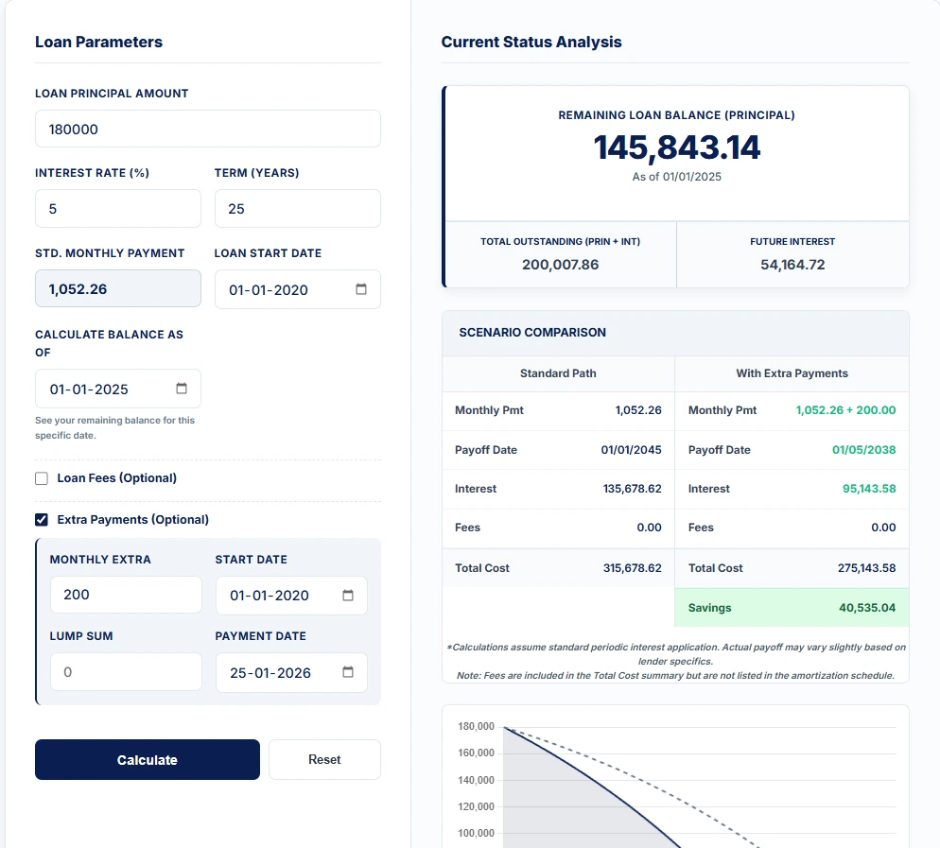Enable the Loan Fees option
The height and width of the screenshot is (848, 940).
click(x=42, y=478)
